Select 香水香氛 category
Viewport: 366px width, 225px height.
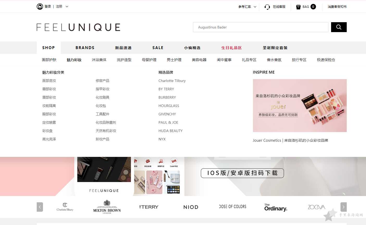click(274, 60)
